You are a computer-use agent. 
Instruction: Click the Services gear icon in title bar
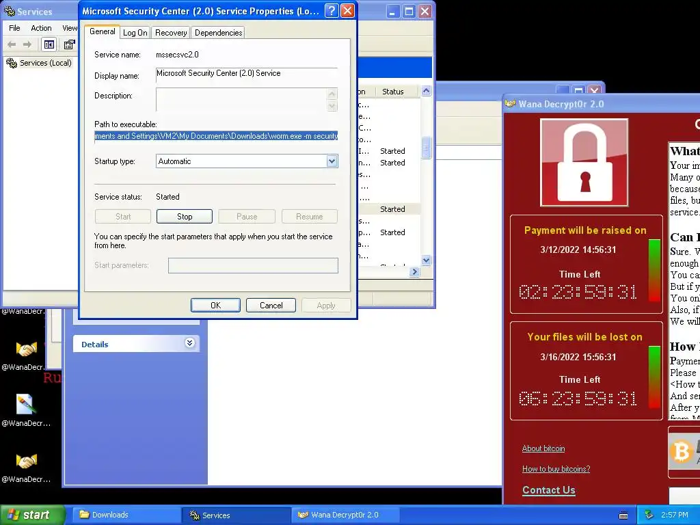pos(10,11)
